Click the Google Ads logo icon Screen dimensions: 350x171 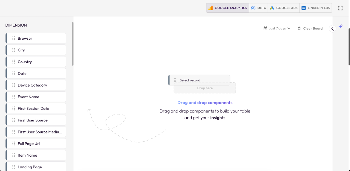(272, 8)
